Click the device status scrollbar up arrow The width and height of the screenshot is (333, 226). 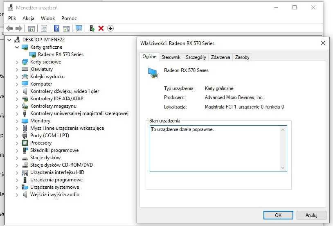pos(283,130)
